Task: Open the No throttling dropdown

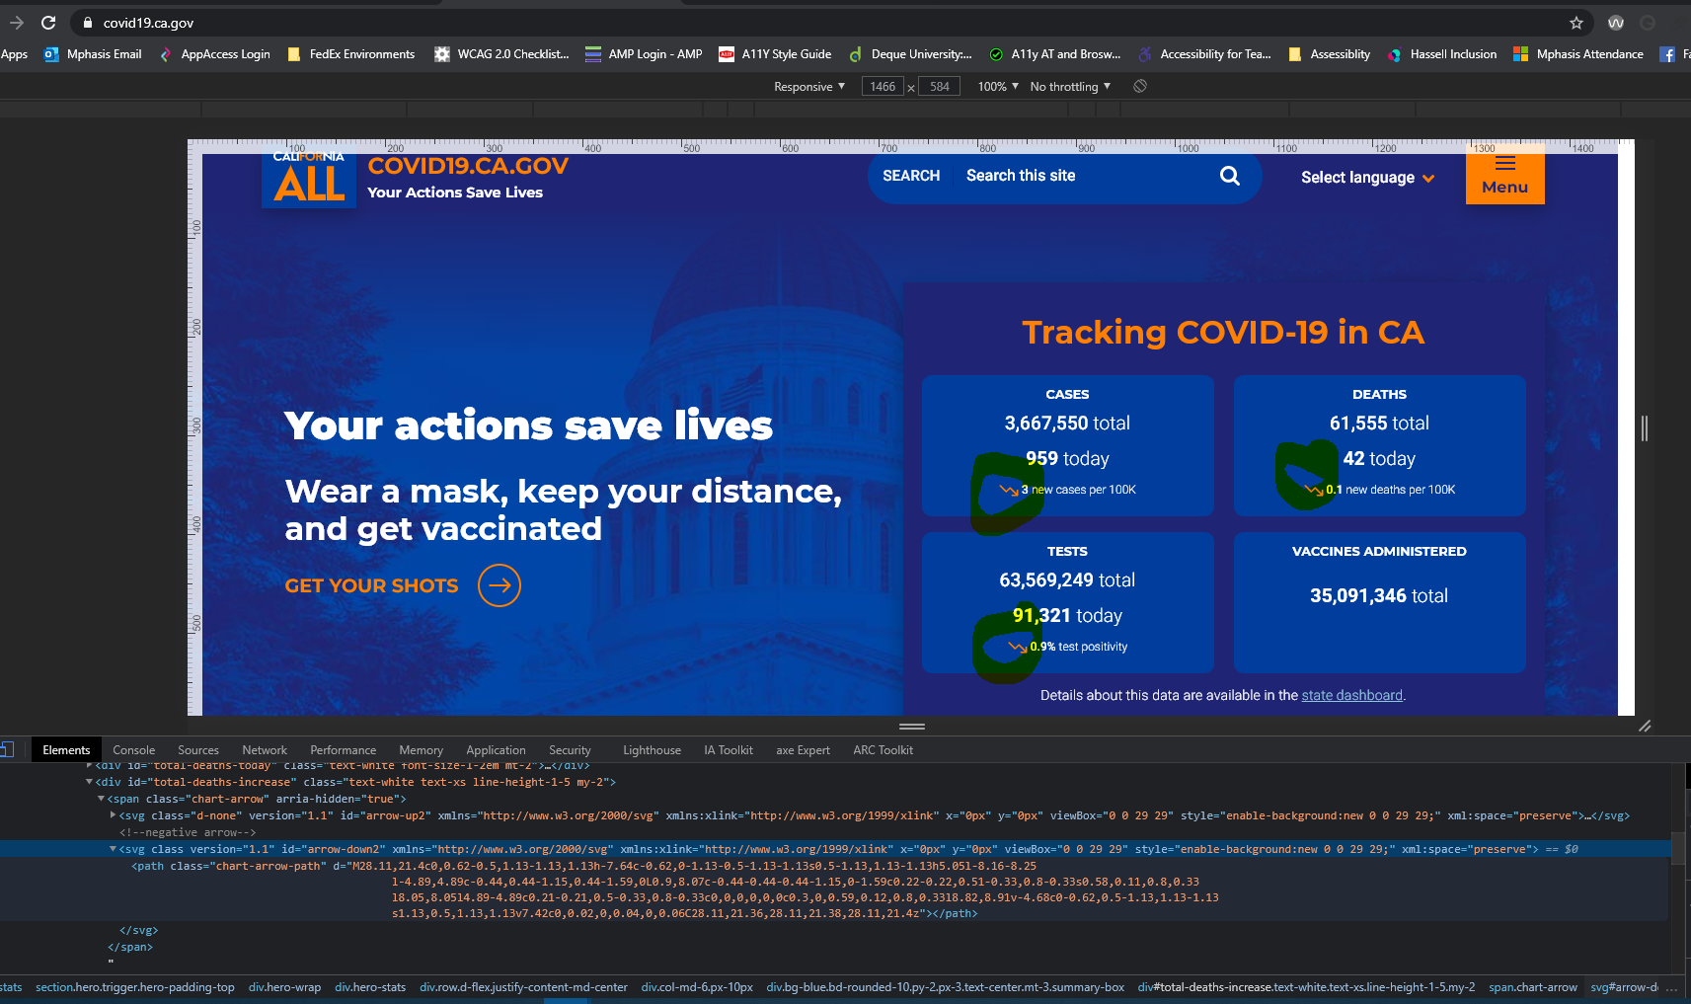Action: coord(1070,87)
